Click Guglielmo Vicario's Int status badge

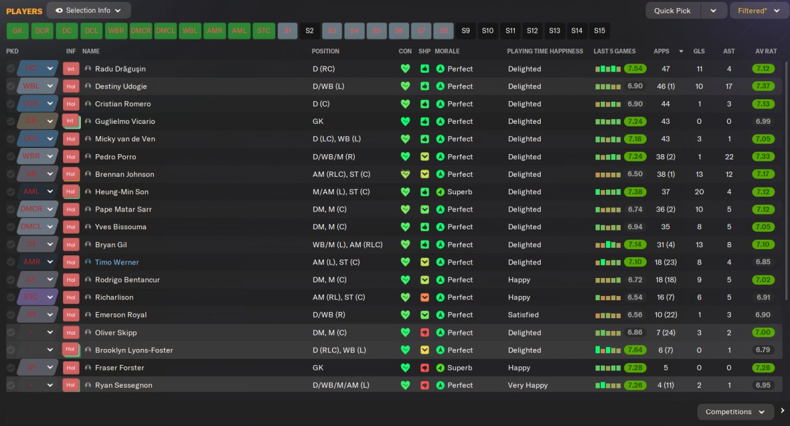71,121
